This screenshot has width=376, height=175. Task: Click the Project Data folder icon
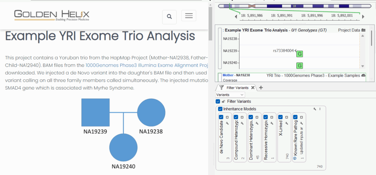click(x=364, y=30)
